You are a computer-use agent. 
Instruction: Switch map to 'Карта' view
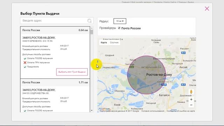click(x=104, y=43)
